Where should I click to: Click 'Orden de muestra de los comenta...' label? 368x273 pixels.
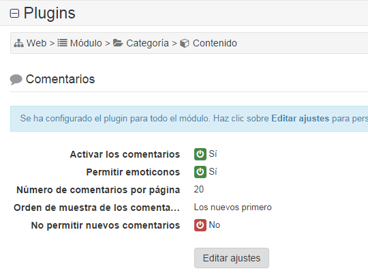pyautogui.click(x=97, y=207)
